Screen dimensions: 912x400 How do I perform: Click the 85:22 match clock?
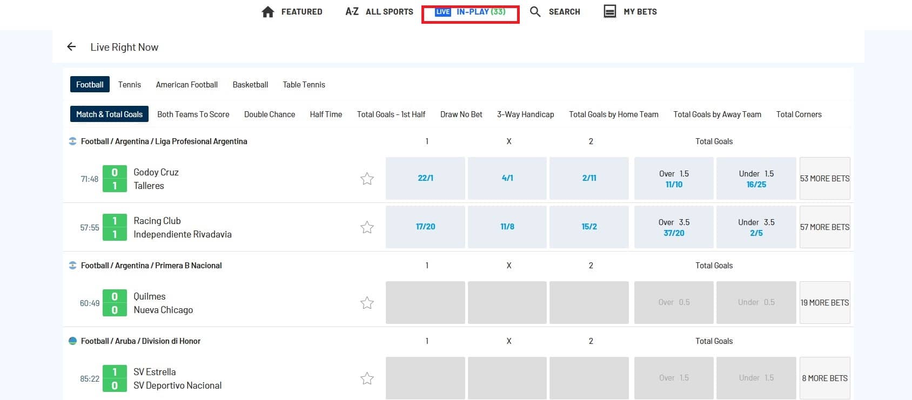(90, 379)
